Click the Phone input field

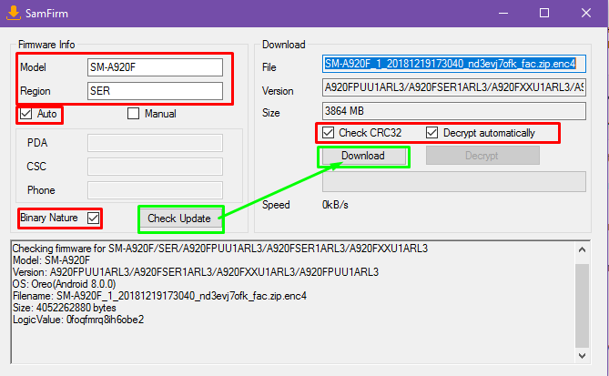[x=155, y=190]
